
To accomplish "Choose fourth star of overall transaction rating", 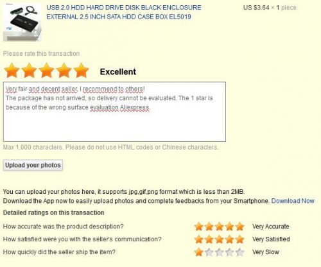I will [x=64, y=70].
